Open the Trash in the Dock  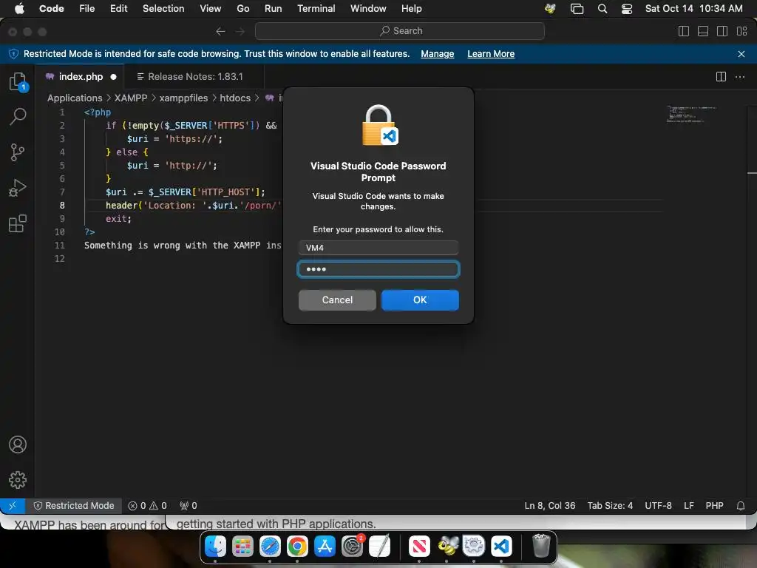(x=541, y=547)
